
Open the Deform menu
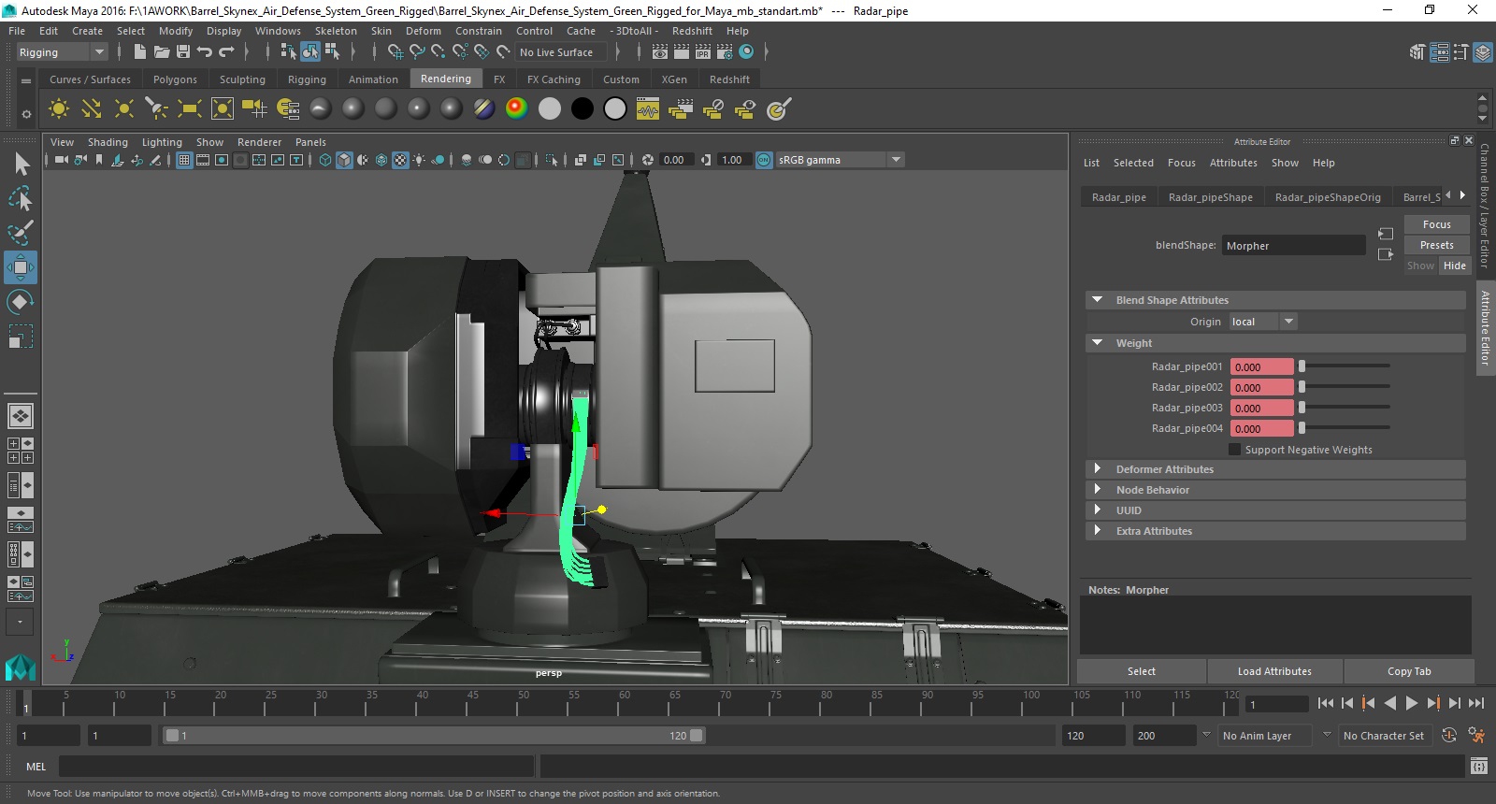coord(423,31)
